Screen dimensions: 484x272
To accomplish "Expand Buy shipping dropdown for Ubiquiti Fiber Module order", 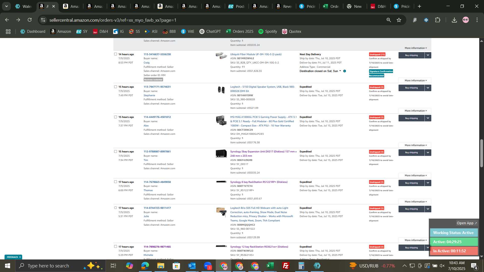I will click(x=428, y=55).
